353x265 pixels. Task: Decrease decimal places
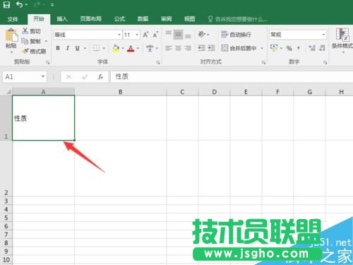click(x=322, y=48)
